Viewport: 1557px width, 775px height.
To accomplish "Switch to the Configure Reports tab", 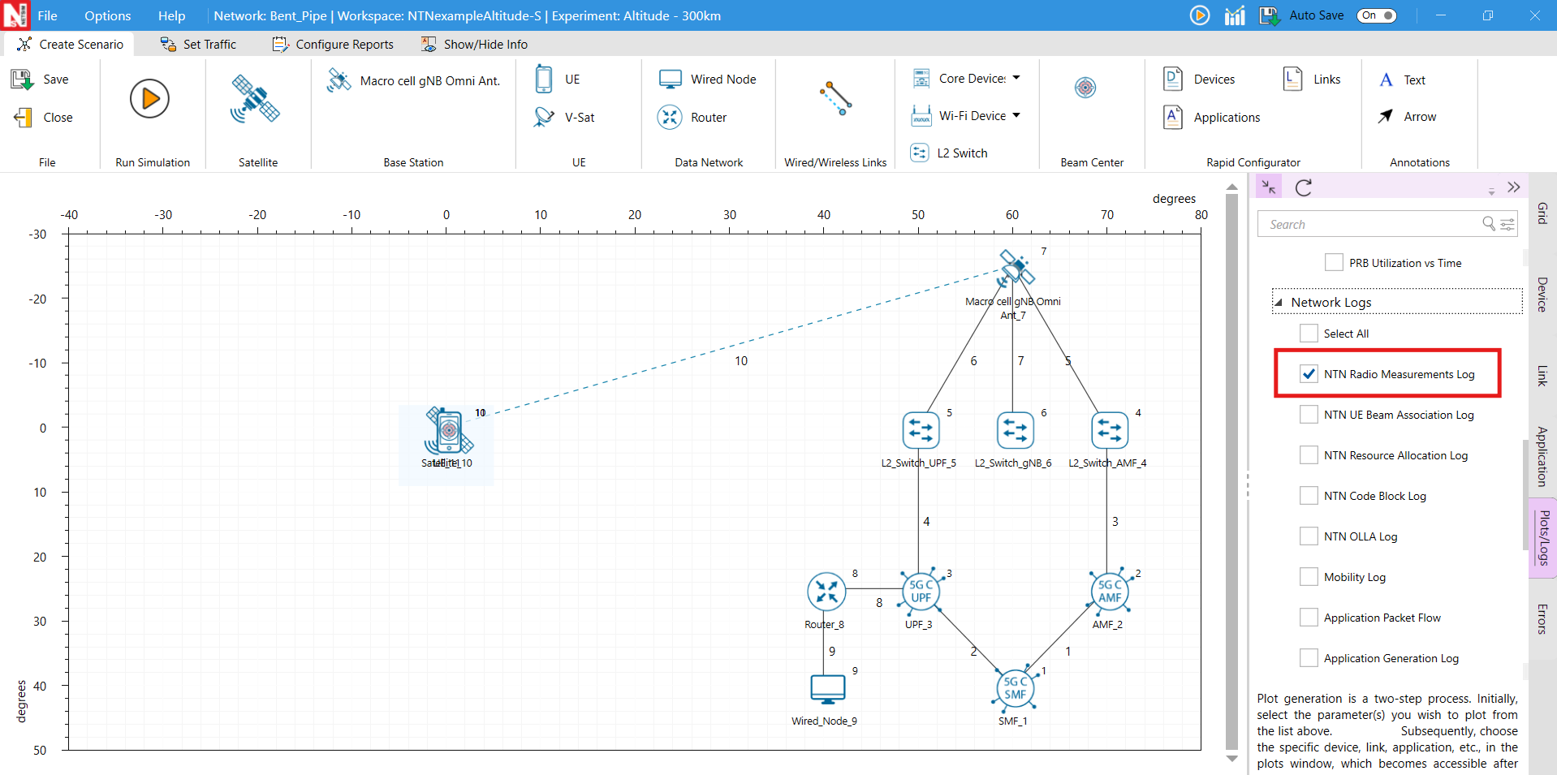I will point(333,45).
